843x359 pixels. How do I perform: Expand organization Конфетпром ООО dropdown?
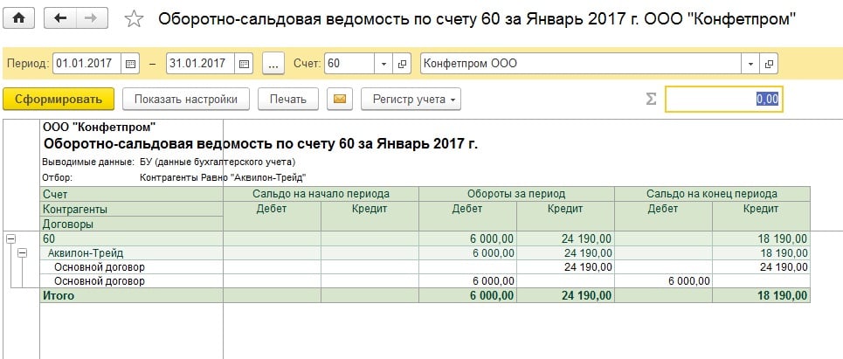[750, 64]
